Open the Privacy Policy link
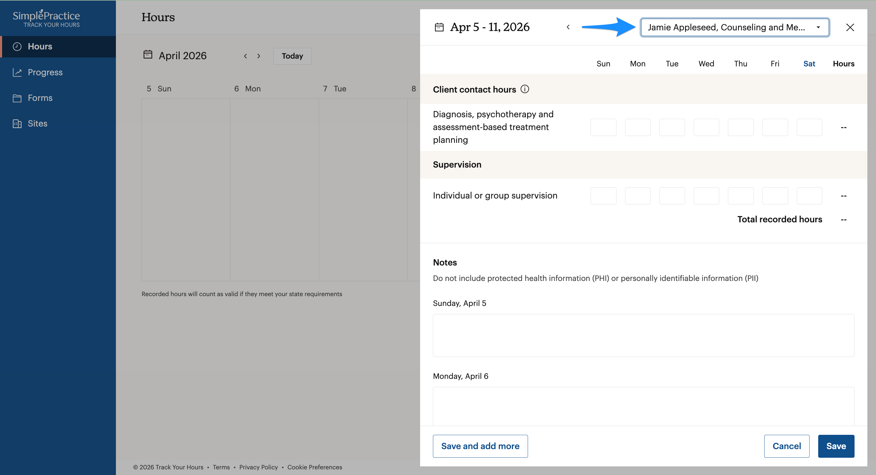 258,467
